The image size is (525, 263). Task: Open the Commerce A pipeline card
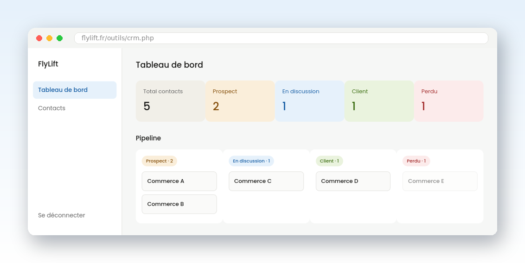(x=179, y=181)
